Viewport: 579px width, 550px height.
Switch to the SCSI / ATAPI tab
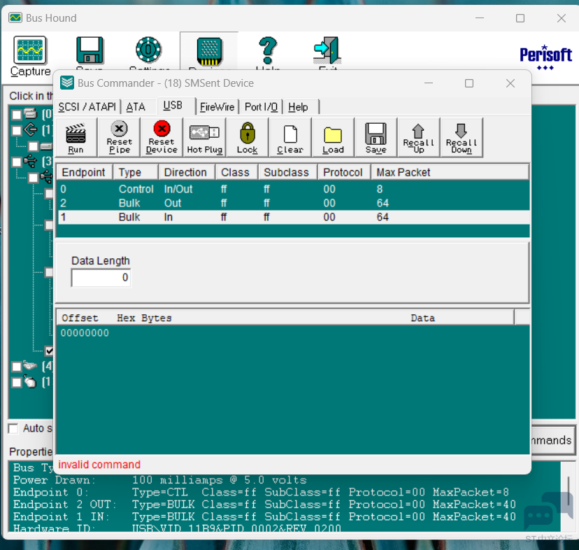[x=87, y=107]
